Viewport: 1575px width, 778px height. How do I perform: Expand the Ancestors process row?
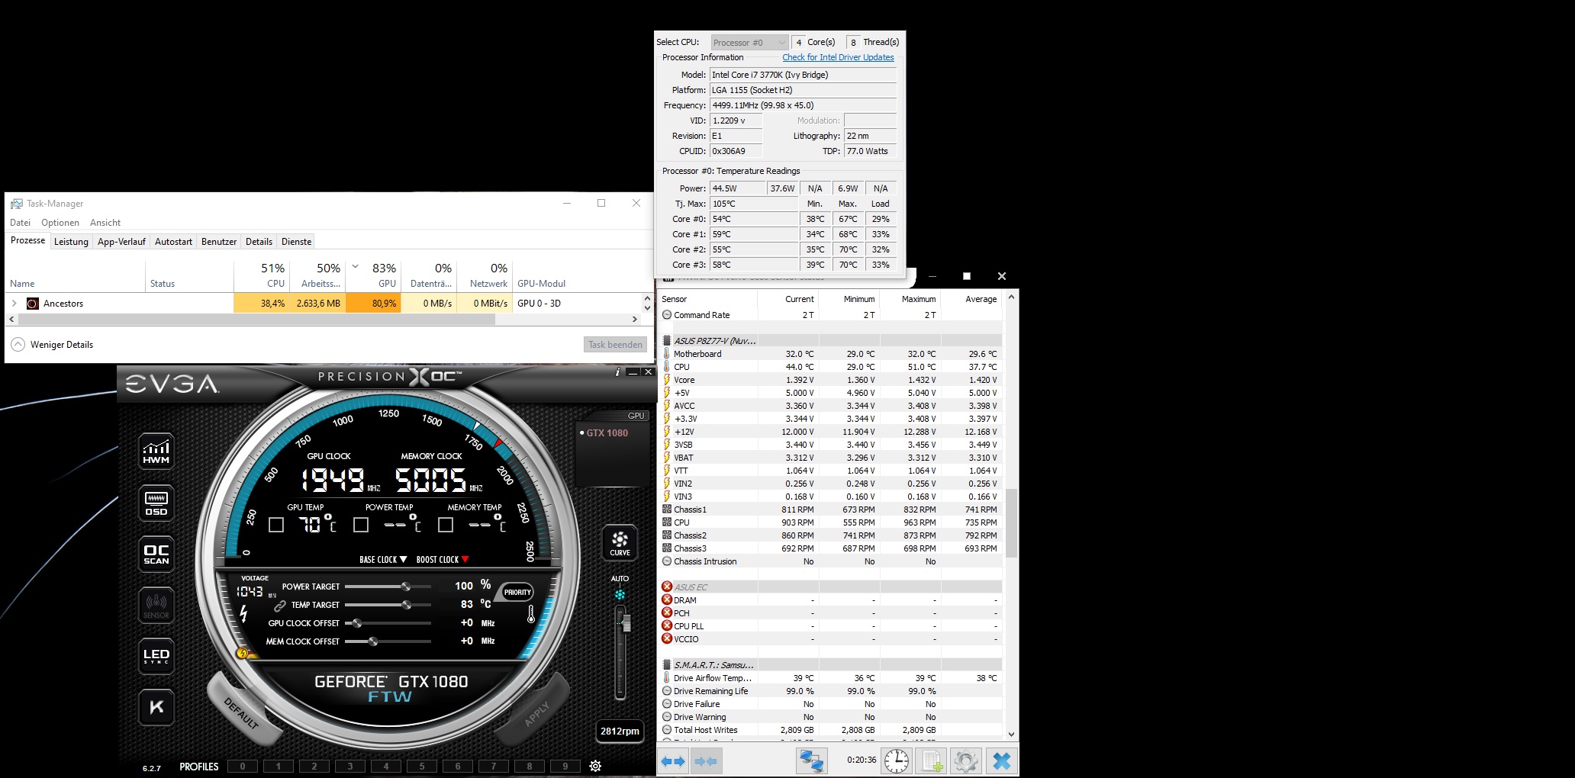pos(14,304)
